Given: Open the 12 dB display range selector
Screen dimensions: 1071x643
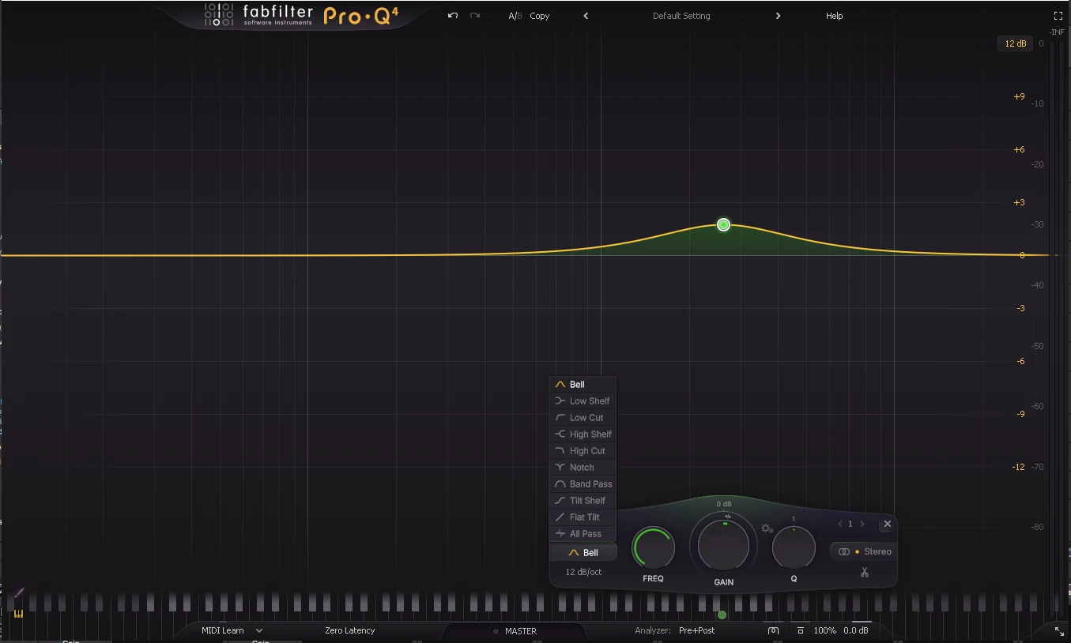Looking at the screenshot, I should 1015,43.
